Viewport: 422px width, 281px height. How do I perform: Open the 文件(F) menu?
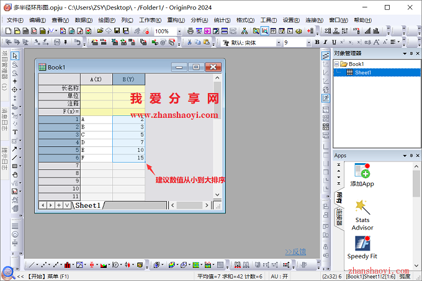coord(15,20)
